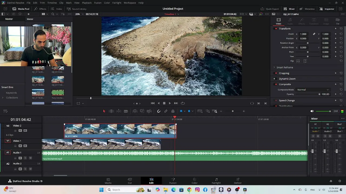Click the flip horizontal icon

(298, 61)
